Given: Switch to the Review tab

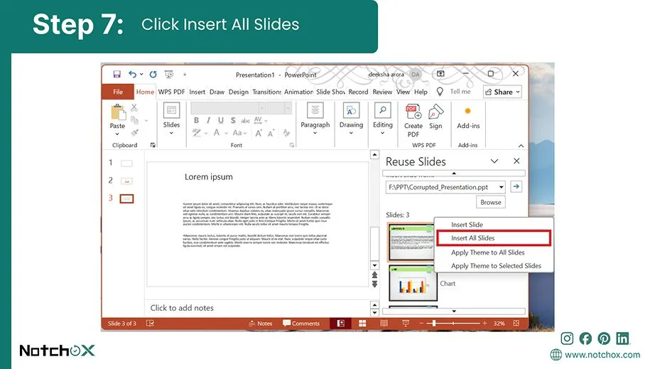Looking at the screenshot, I should click(x=382, y=92).
